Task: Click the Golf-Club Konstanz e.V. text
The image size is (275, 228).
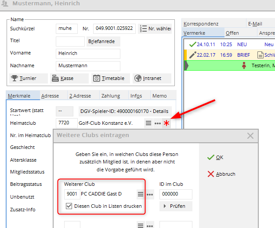Action: tap(105, 123)
